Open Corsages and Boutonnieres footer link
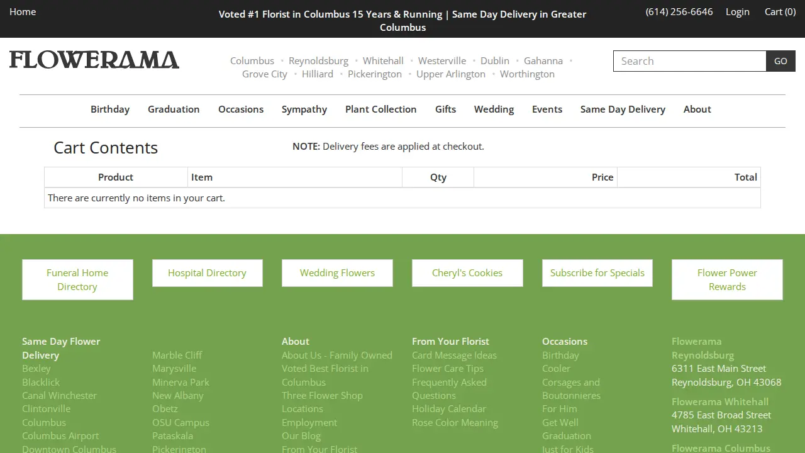 click(571, 389)
